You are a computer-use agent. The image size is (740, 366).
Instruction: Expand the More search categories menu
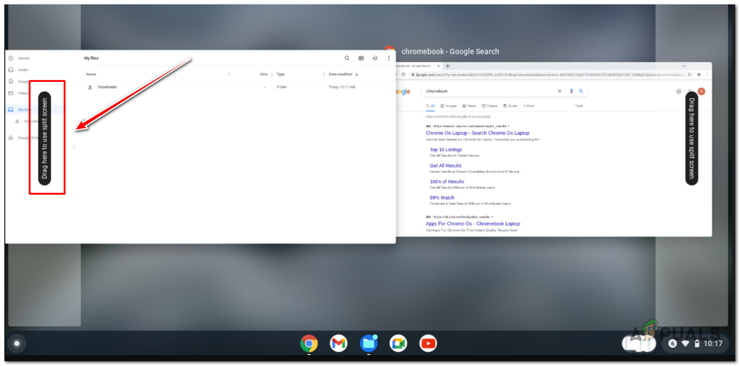pyautogui.click(x=529, y=106)
